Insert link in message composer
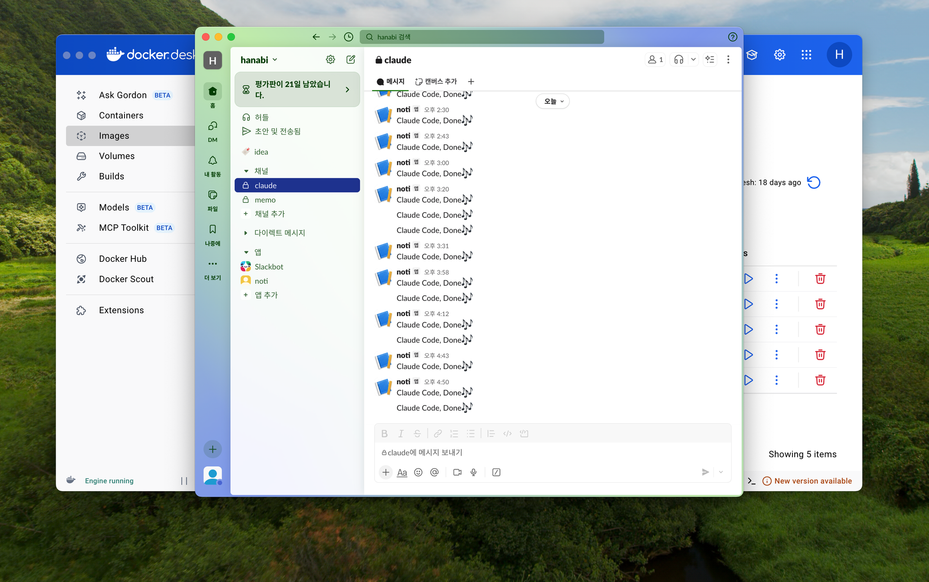 click(438, 433)
